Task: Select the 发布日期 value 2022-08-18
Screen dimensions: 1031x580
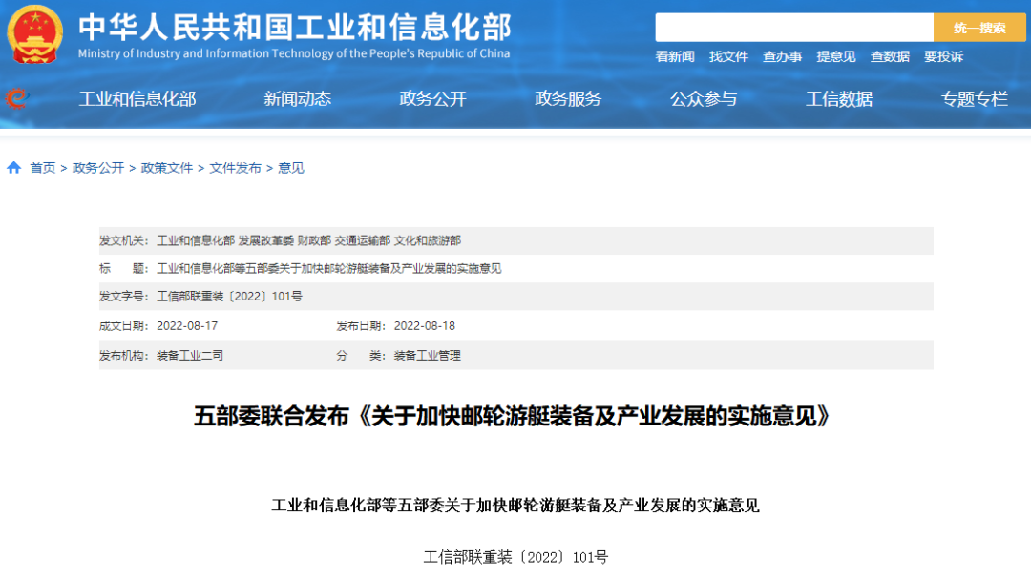Action: click(424, 326)
